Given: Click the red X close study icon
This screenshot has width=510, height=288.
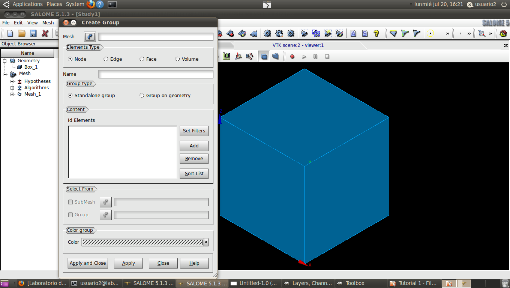Looking at the screenshot, I should point(45,33).
